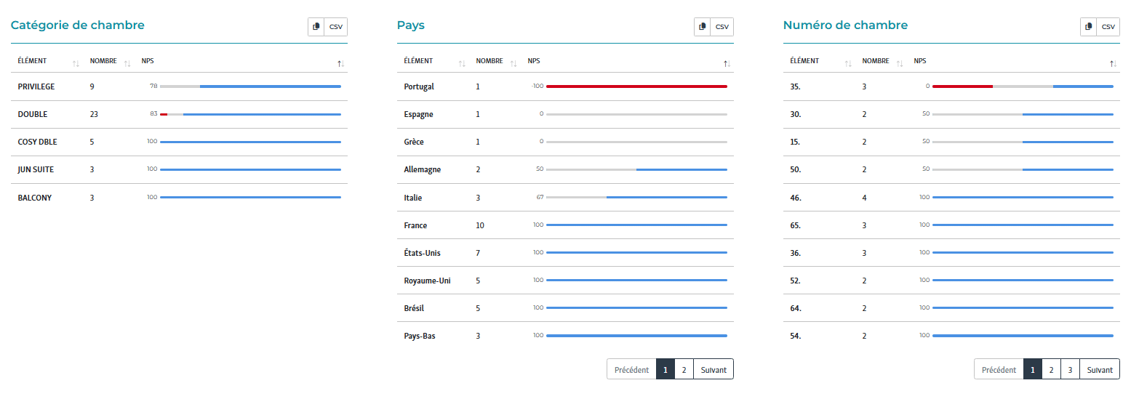
Task: Click Suivant under Pays table
Action: [x=714, y=369]
